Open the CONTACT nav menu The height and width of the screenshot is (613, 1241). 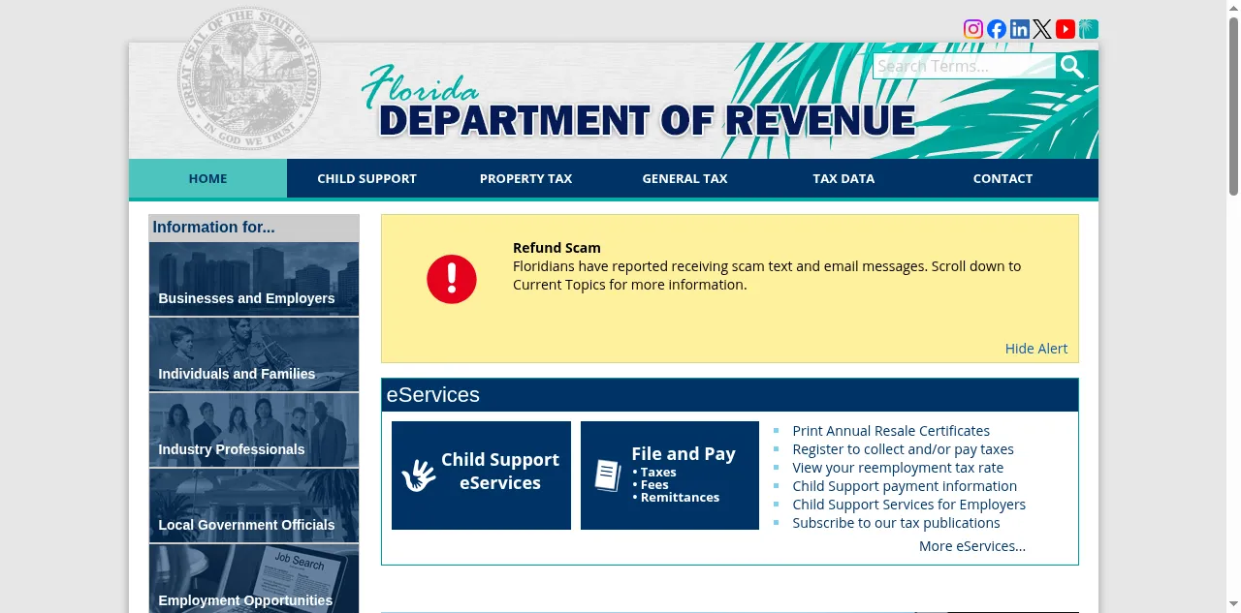[x=1002, y=178]
